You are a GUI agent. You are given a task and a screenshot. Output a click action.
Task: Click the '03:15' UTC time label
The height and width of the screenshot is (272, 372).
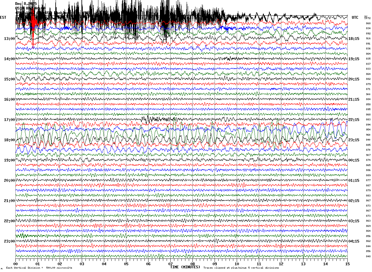click(x=354, y=221)
